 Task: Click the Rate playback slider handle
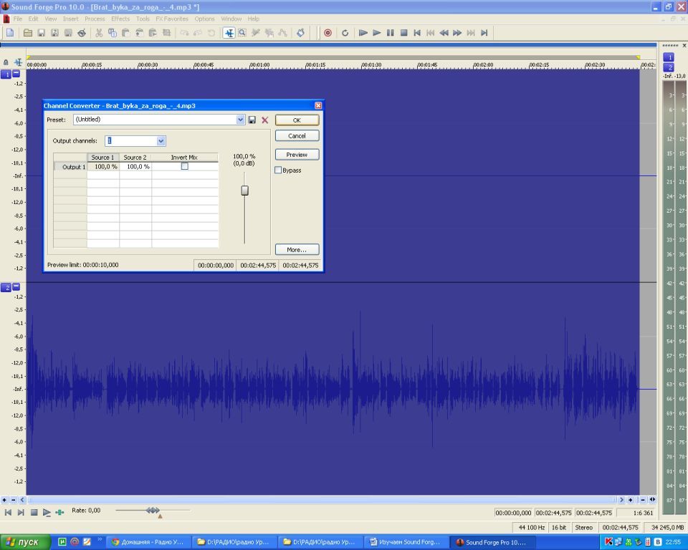[153, 510]
